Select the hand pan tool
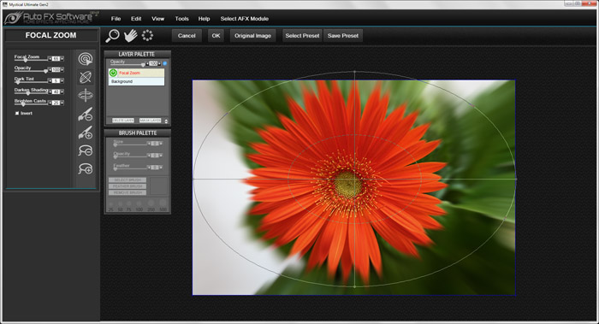This screenshot has width=599, height=324. [x=130, y=36]
